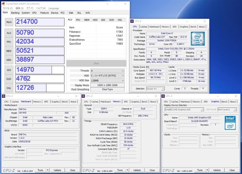Image resolution: width=242 pixels, height=174 pixels.
Task: Open About tab in Memory CPU-Z window
Action: pos(153,101)
